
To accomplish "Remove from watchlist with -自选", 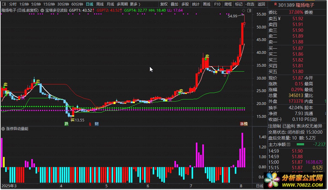I will 250,4.
